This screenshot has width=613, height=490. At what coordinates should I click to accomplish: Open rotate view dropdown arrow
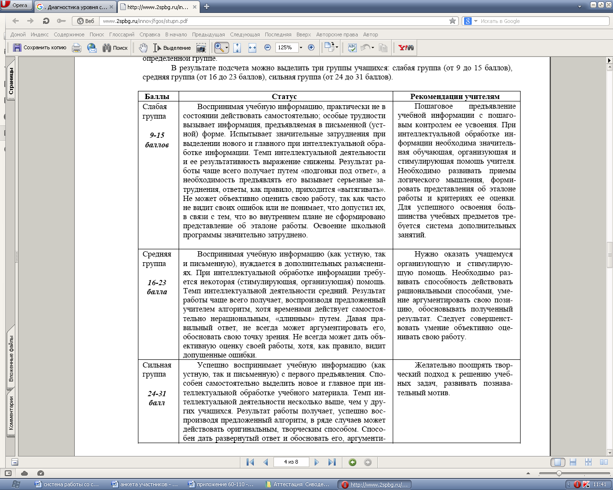click(337, 47)
